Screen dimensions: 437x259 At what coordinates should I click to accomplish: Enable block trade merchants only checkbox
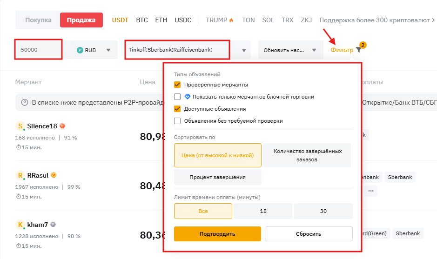point(177,97)
